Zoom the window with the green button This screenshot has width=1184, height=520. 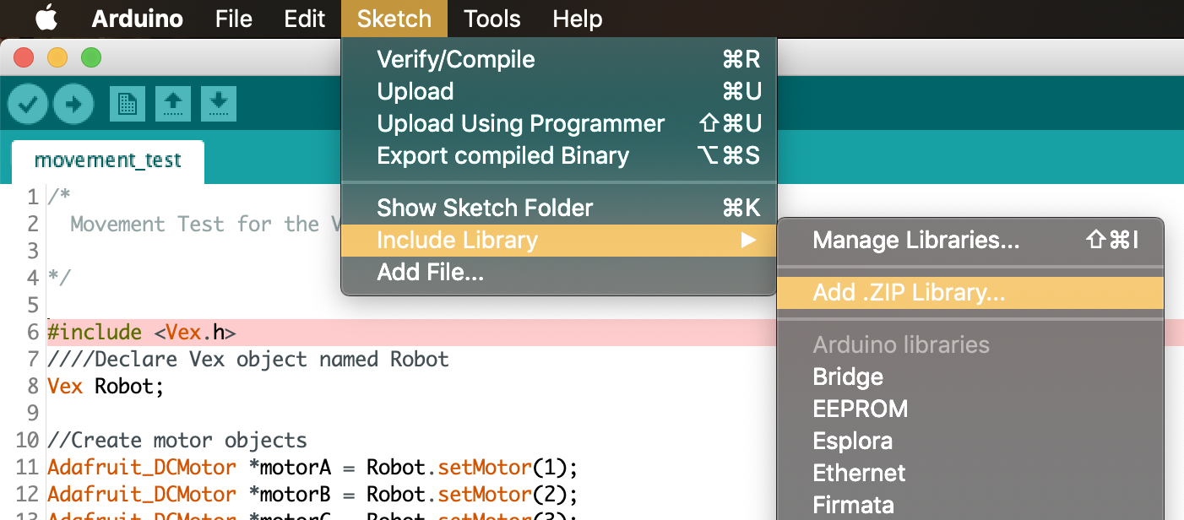(x=91, y=58)
